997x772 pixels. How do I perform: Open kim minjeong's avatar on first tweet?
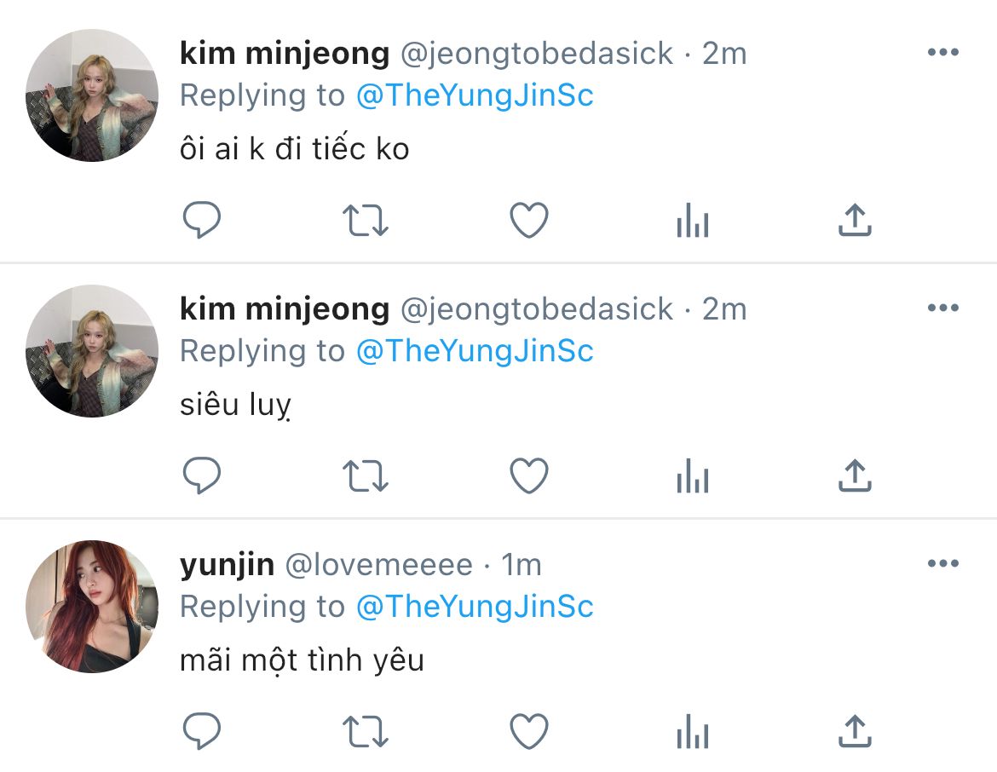click(x=92, y=95)
